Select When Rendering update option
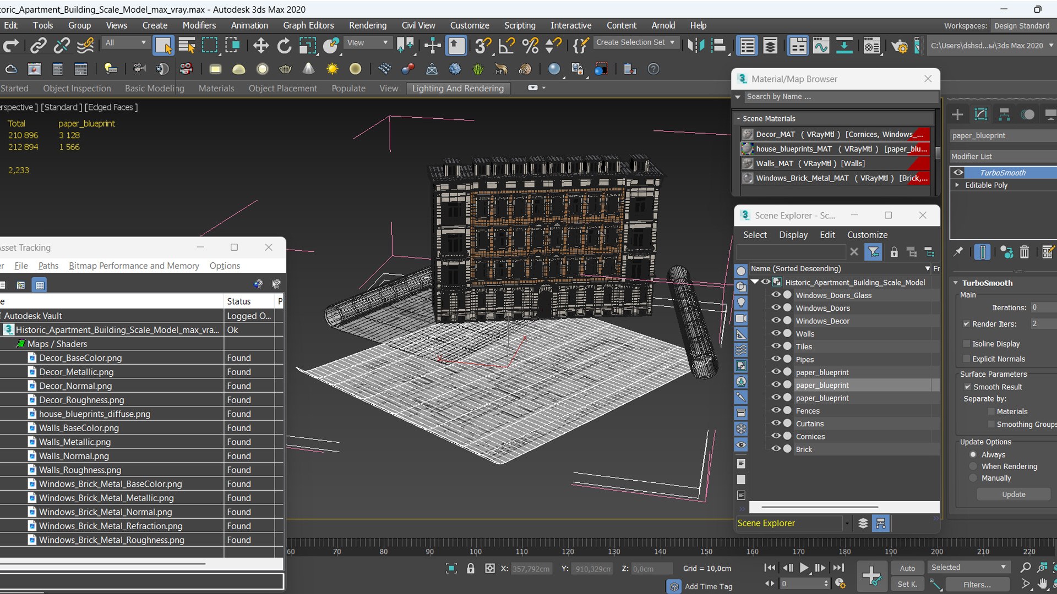The image size is (1057, 594). 973,466
